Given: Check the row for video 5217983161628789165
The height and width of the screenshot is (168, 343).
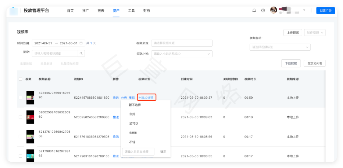Looking at the screenshot, I should pyautogui.click(x=20, y=156).
